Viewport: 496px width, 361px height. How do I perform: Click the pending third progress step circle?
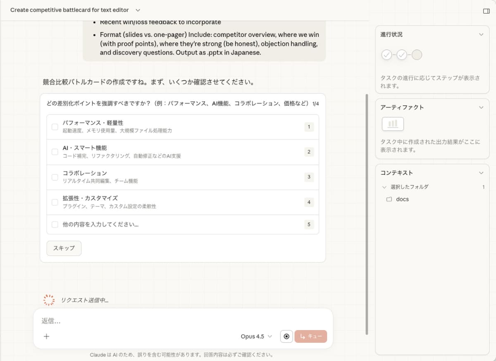pyautogui.click(x=417, y=54)
